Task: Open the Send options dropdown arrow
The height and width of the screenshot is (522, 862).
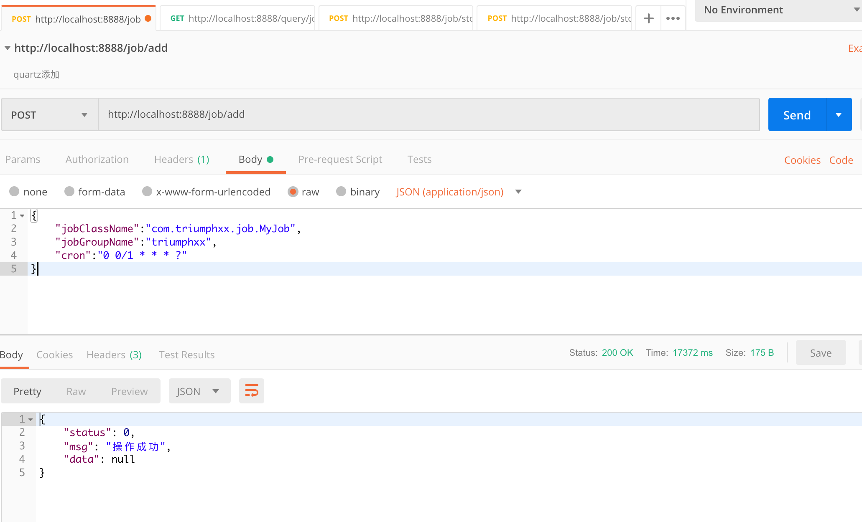Action: (x=839, y=114)
